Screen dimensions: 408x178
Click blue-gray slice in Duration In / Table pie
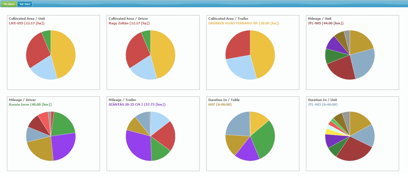point(238,124)
